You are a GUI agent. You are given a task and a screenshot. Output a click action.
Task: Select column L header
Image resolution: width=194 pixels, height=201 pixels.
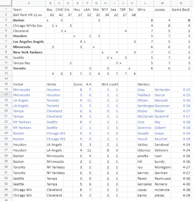click(x=145, y=3)
